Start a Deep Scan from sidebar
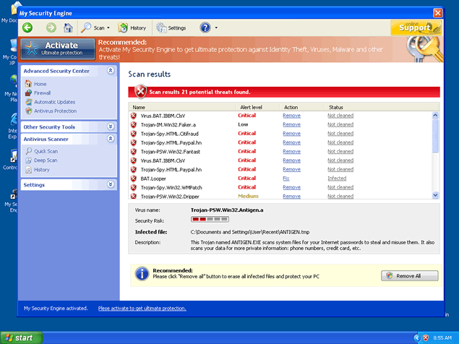The image size is (459, 344). tap(46, 160)
